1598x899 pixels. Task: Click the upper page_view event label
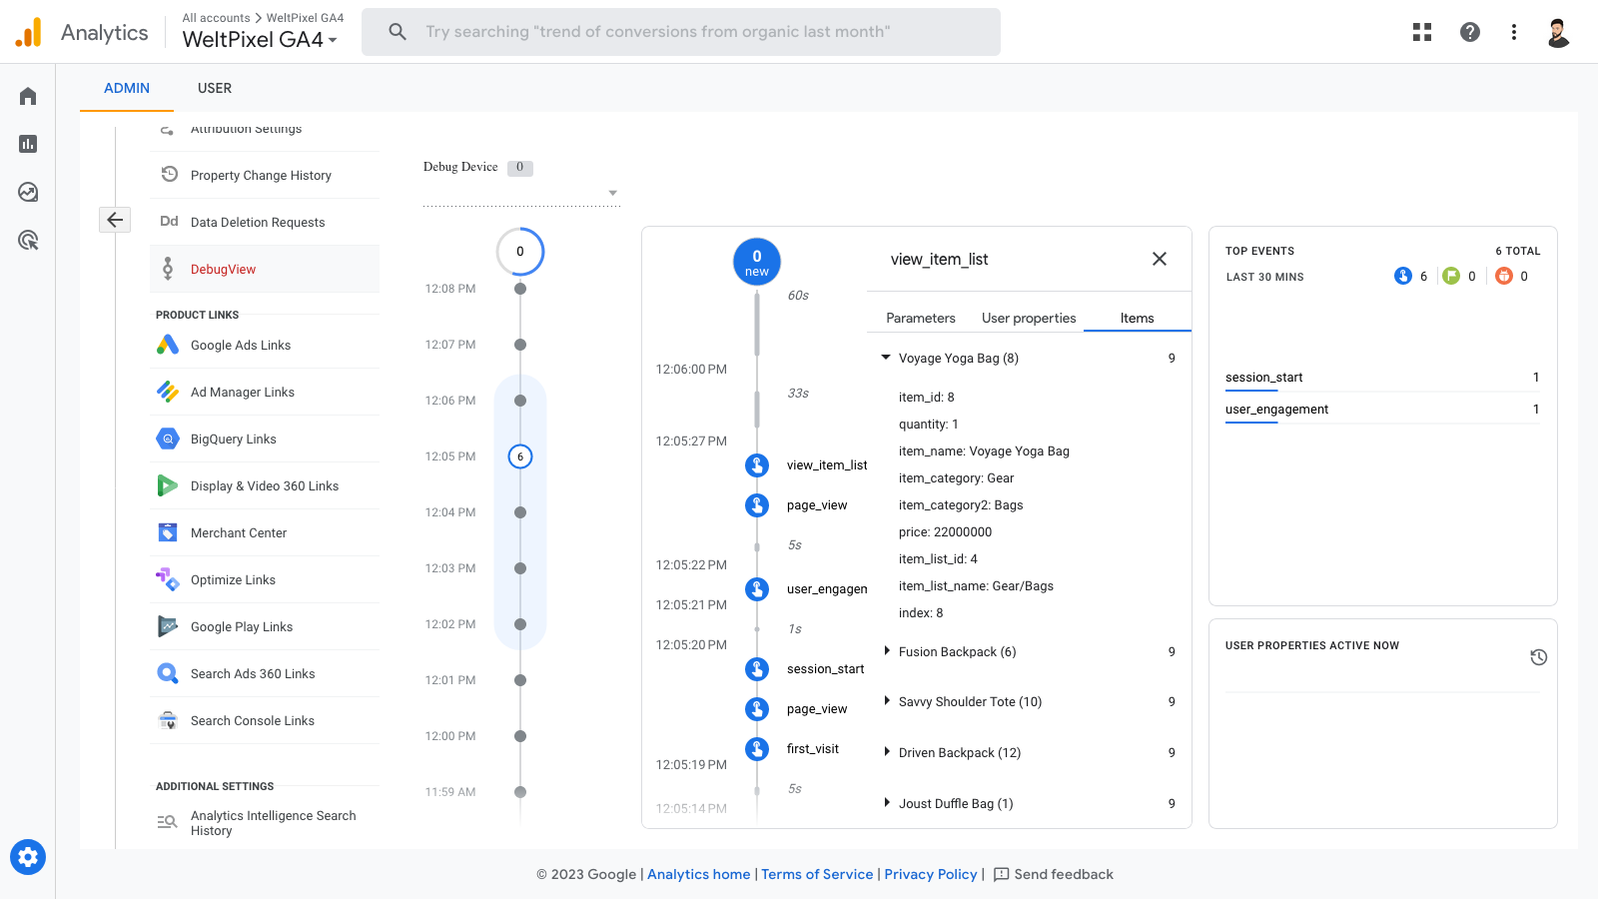[x=817, y=505]
